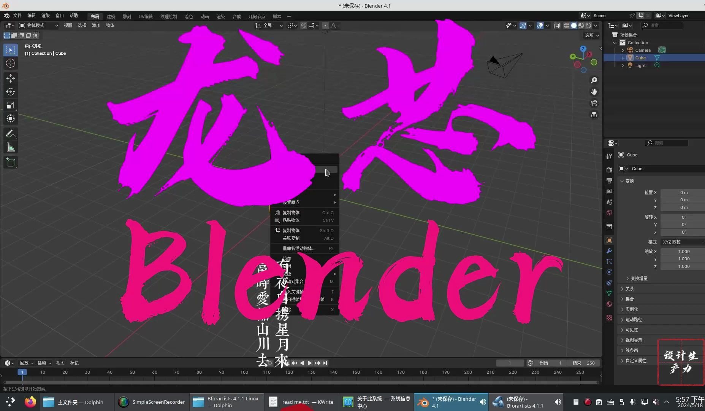Screen dimensions: 705x411
Task: Switch to the Modeling workspace tab
Action: click(111, 16)
